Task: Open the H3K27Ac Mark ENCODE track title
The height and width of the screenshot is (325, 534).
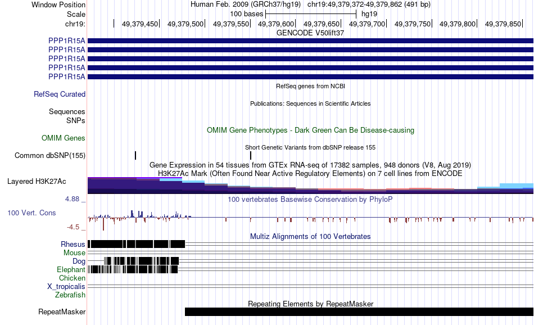Action: tap(310, 173)
